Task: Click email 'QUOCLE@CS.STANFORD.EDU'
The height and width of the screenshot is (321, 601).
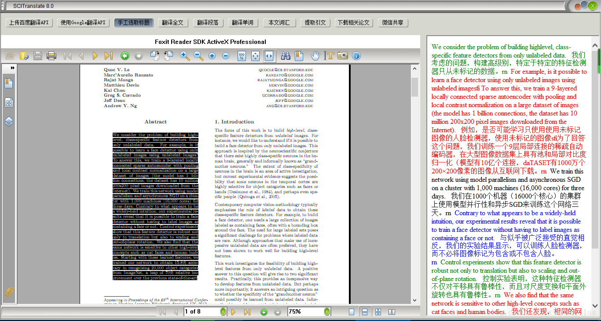Action: pos(286,70)
